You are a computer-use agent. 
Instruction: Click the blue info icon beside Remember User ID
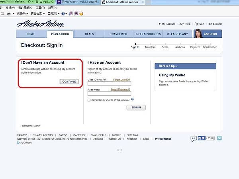(132, 99)
